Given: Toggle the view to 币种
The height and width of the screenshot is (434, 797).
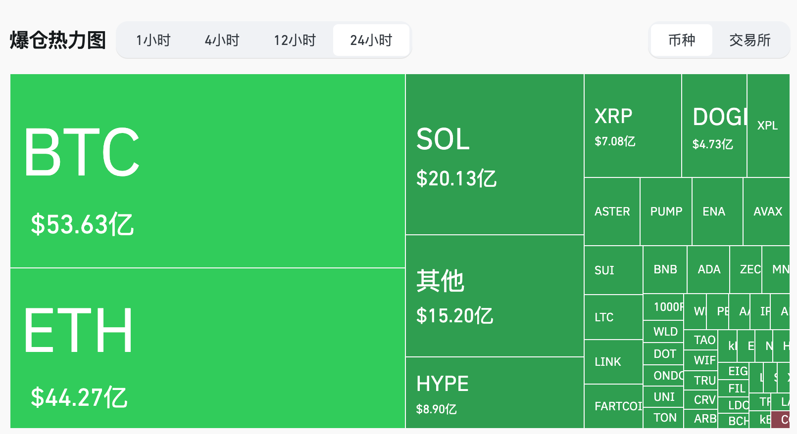Looking at the screenshot, I should click(x=681, y=40).
